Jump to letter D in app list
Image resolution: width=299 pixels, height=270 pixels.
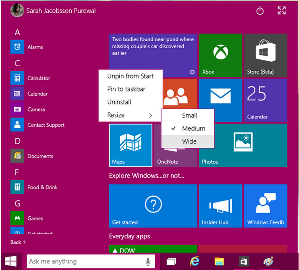pos(18,141)
